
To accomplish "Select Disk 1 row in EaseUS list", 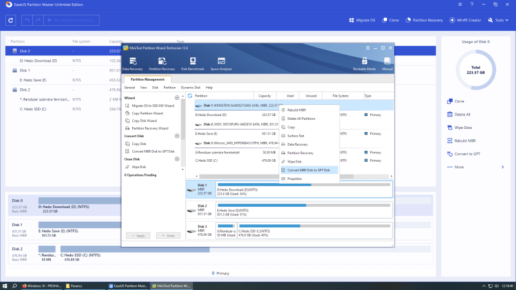I will coord(63,70).
